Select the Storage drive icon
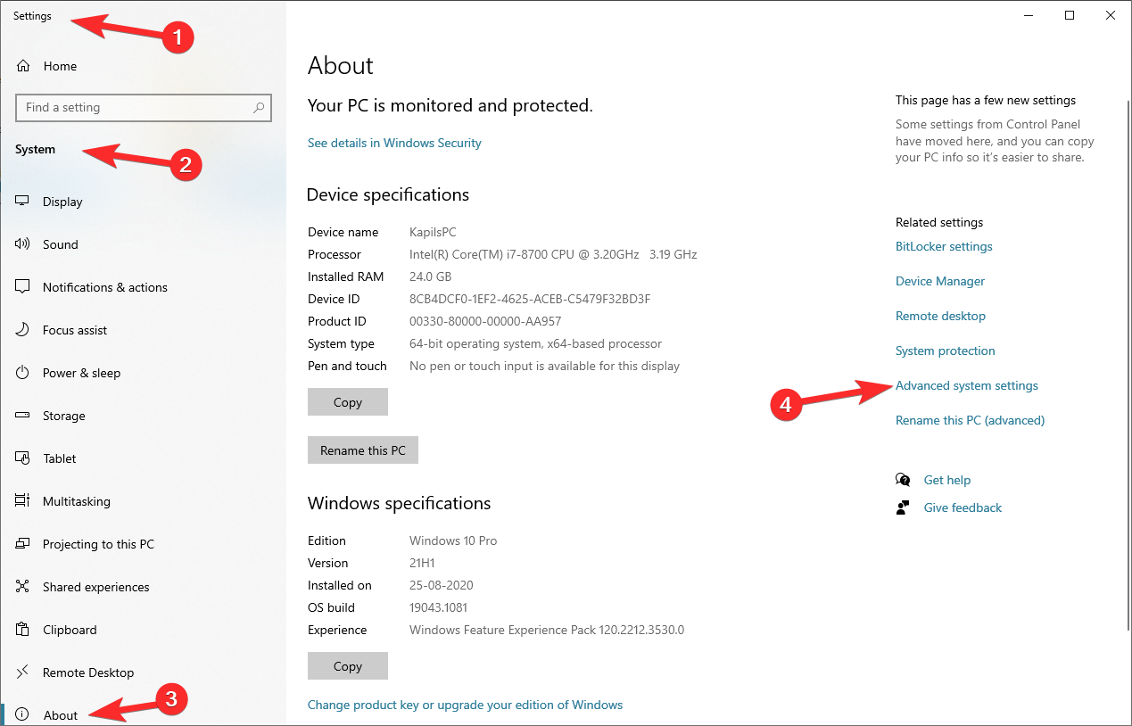1132x726 pixels. [x=23, y=416]
